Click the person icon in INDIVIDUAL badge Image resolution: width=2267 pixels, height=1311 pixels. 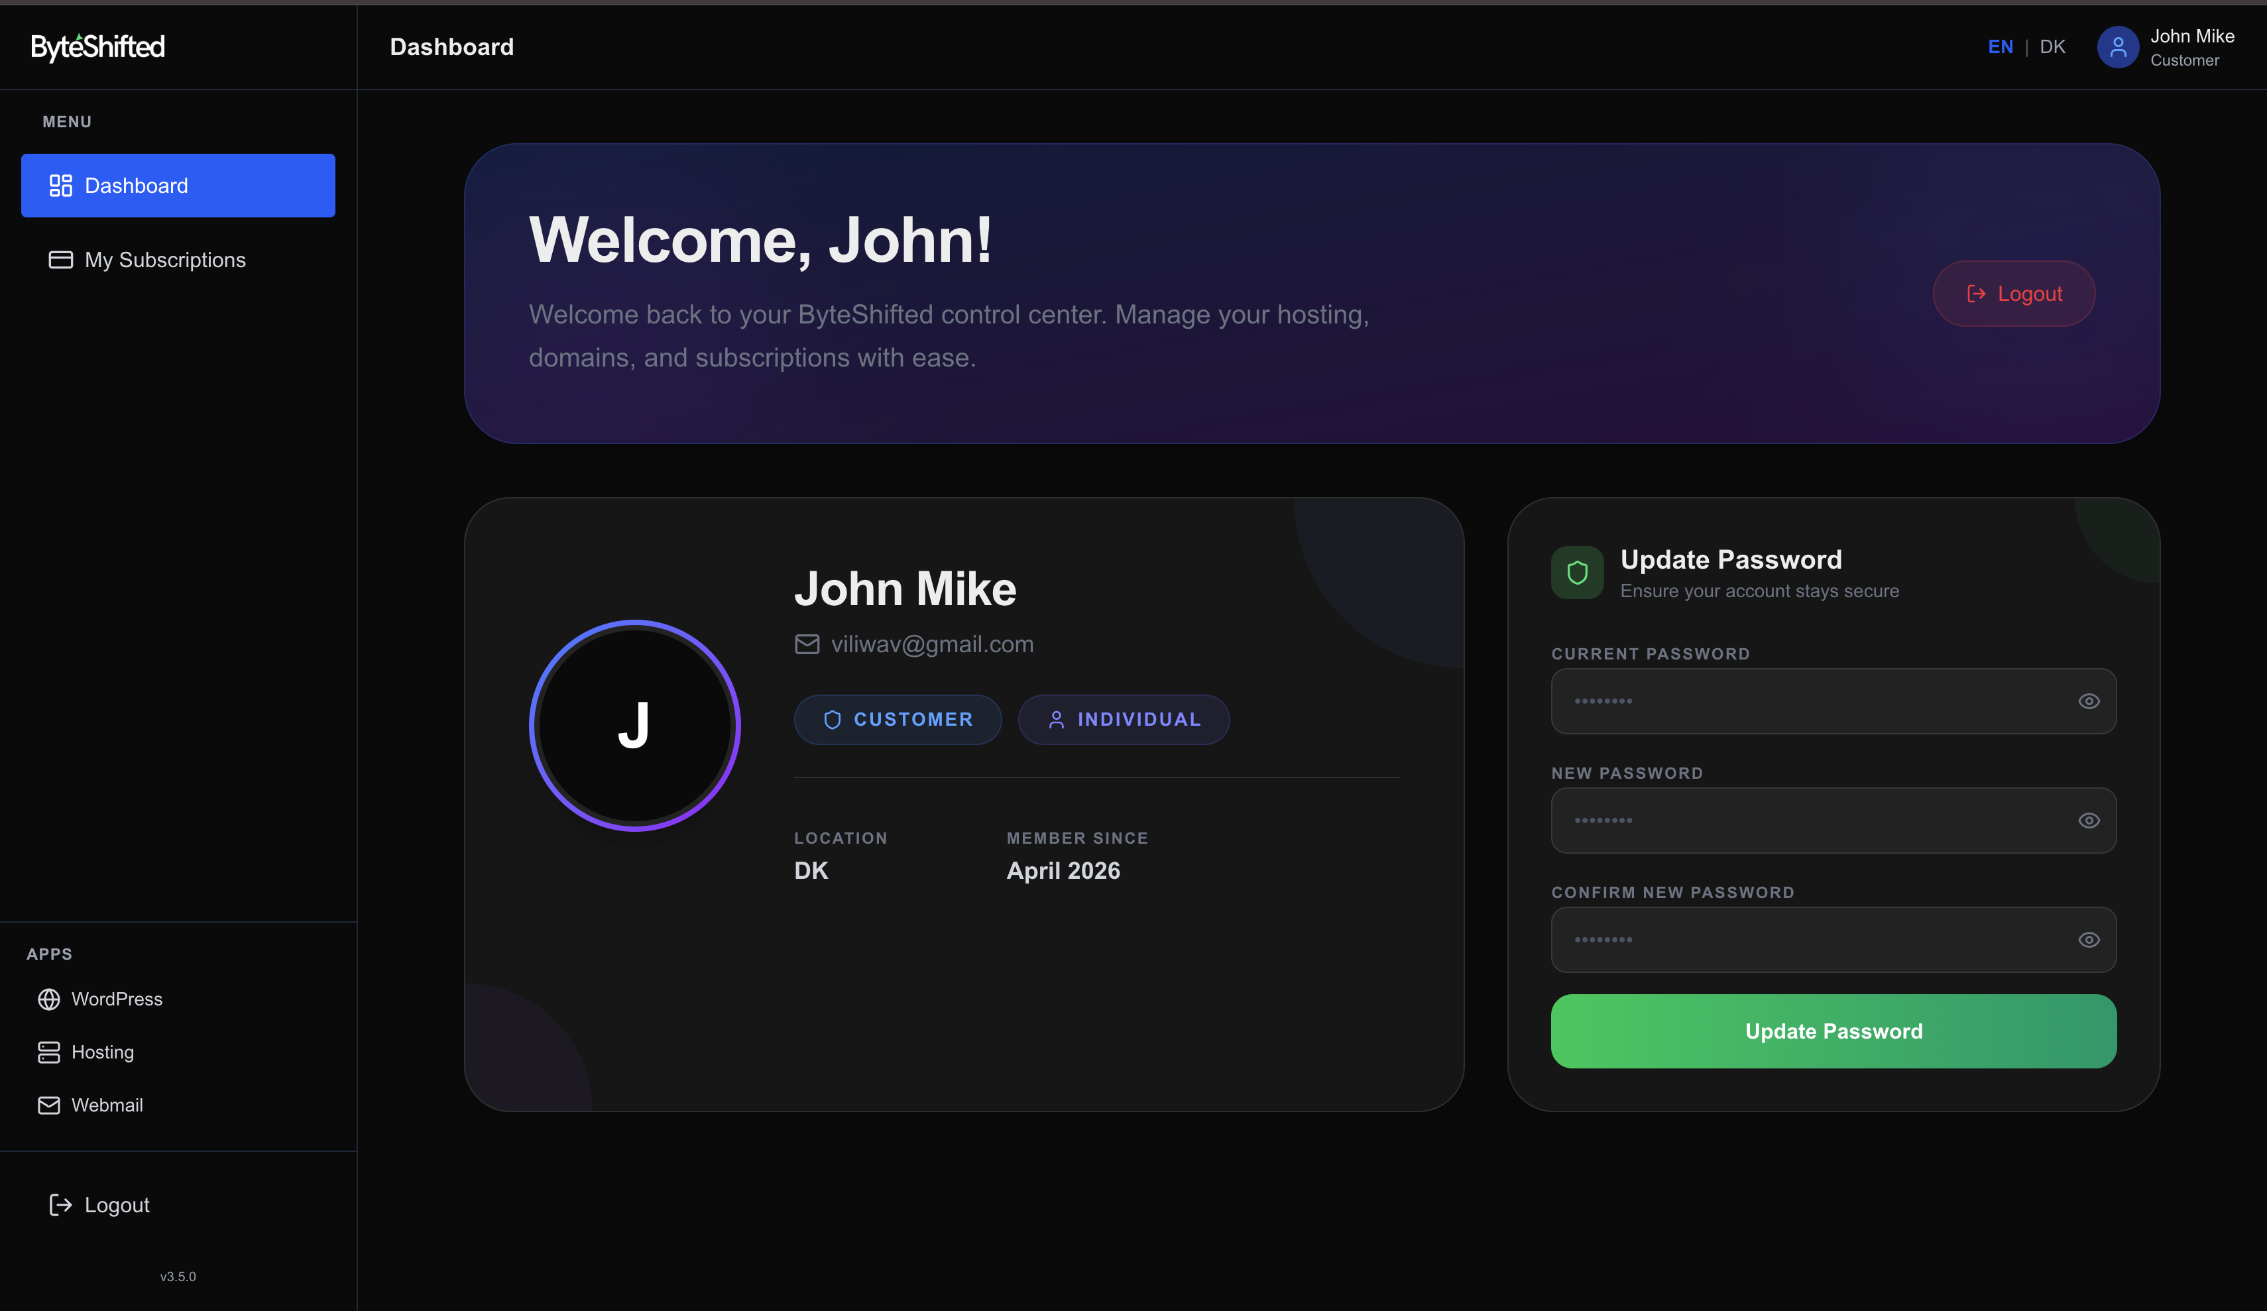(1056, 720)
